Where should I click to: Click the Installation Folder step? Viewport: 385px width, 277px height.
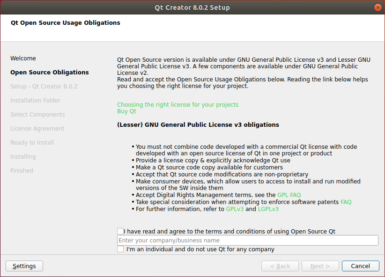click(35, 101)
